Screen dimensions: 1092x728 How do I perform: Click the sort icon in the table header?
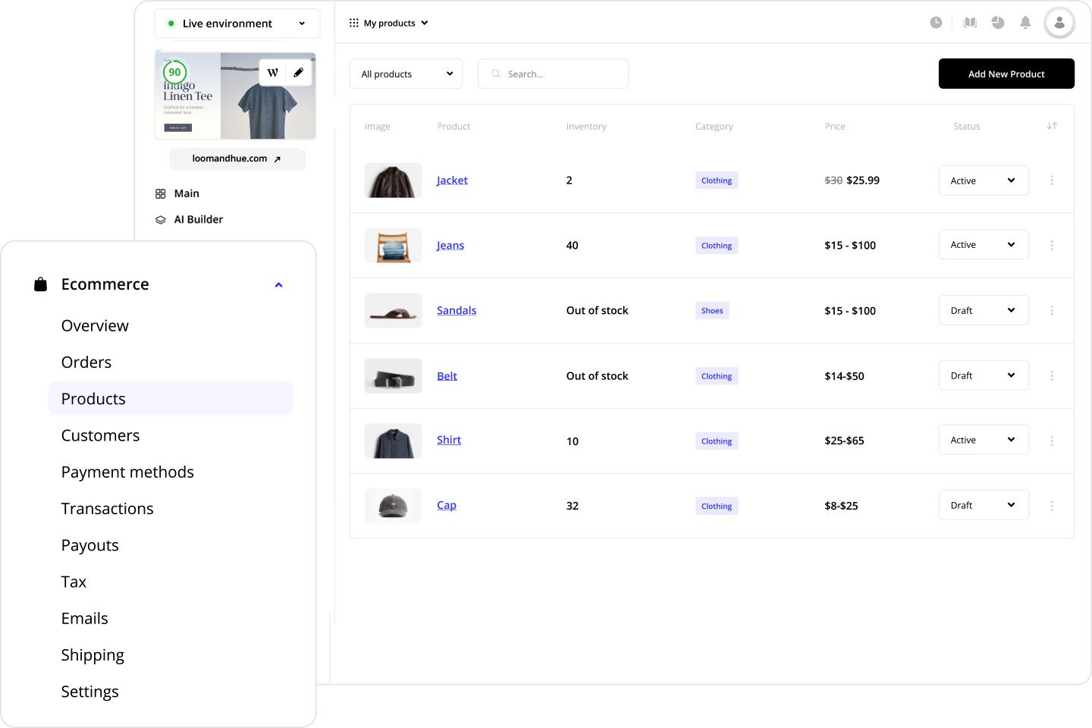click(x=1052, y=126)
